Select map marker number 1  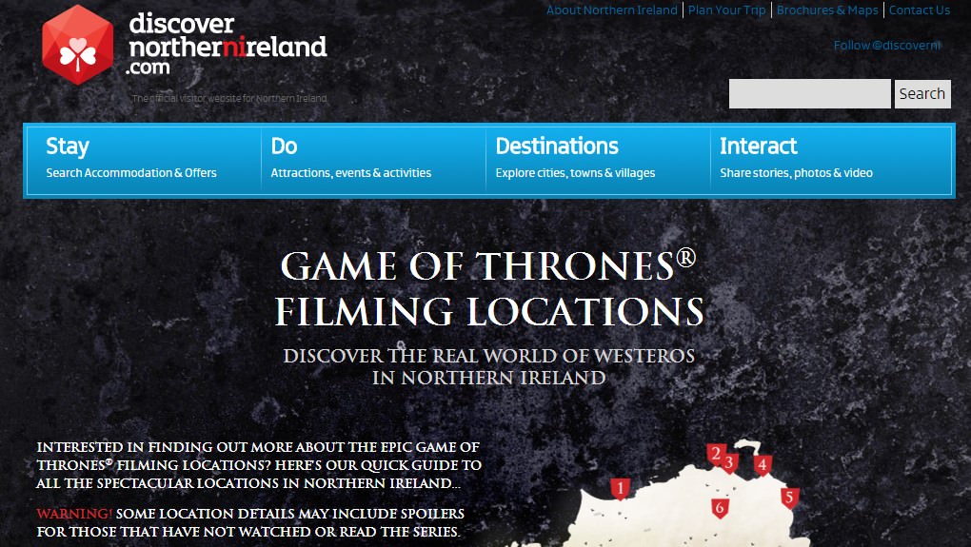[x=620, y=489]
